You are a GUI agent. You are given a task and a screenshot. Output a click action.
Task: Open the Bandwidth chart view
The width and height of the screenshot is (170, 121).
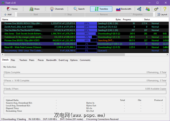[124, 9]
